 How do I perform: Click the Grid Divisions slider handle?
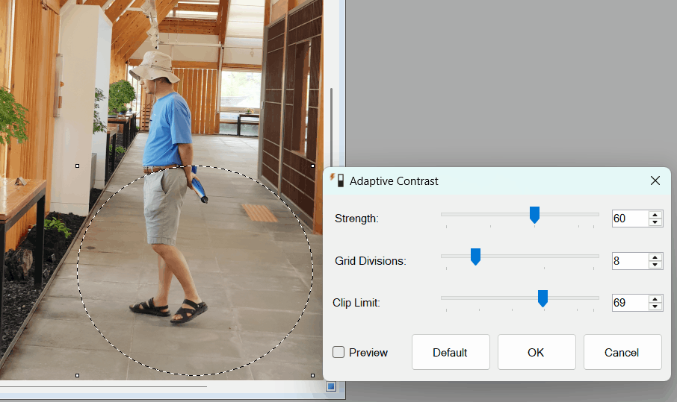click(475, 257)
